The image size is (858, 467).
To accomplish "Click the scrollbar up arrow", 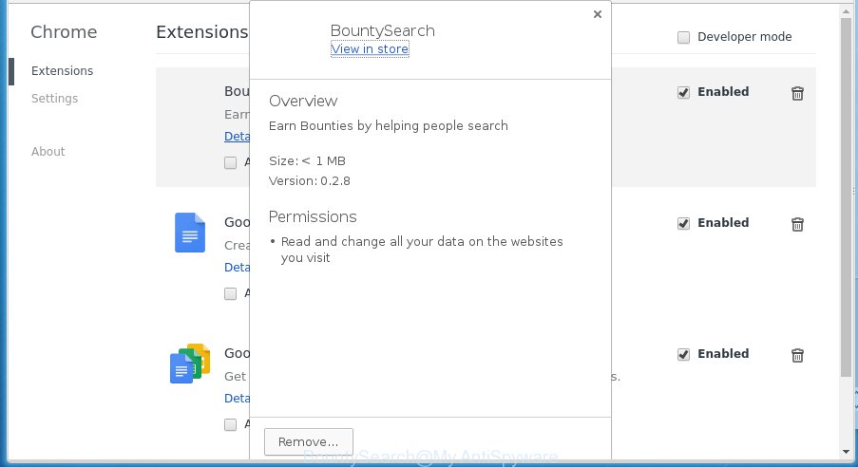I will click(x=846, y=9).
